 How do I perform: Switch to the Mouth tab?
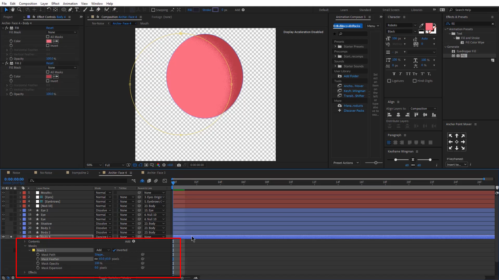[144, 23]
